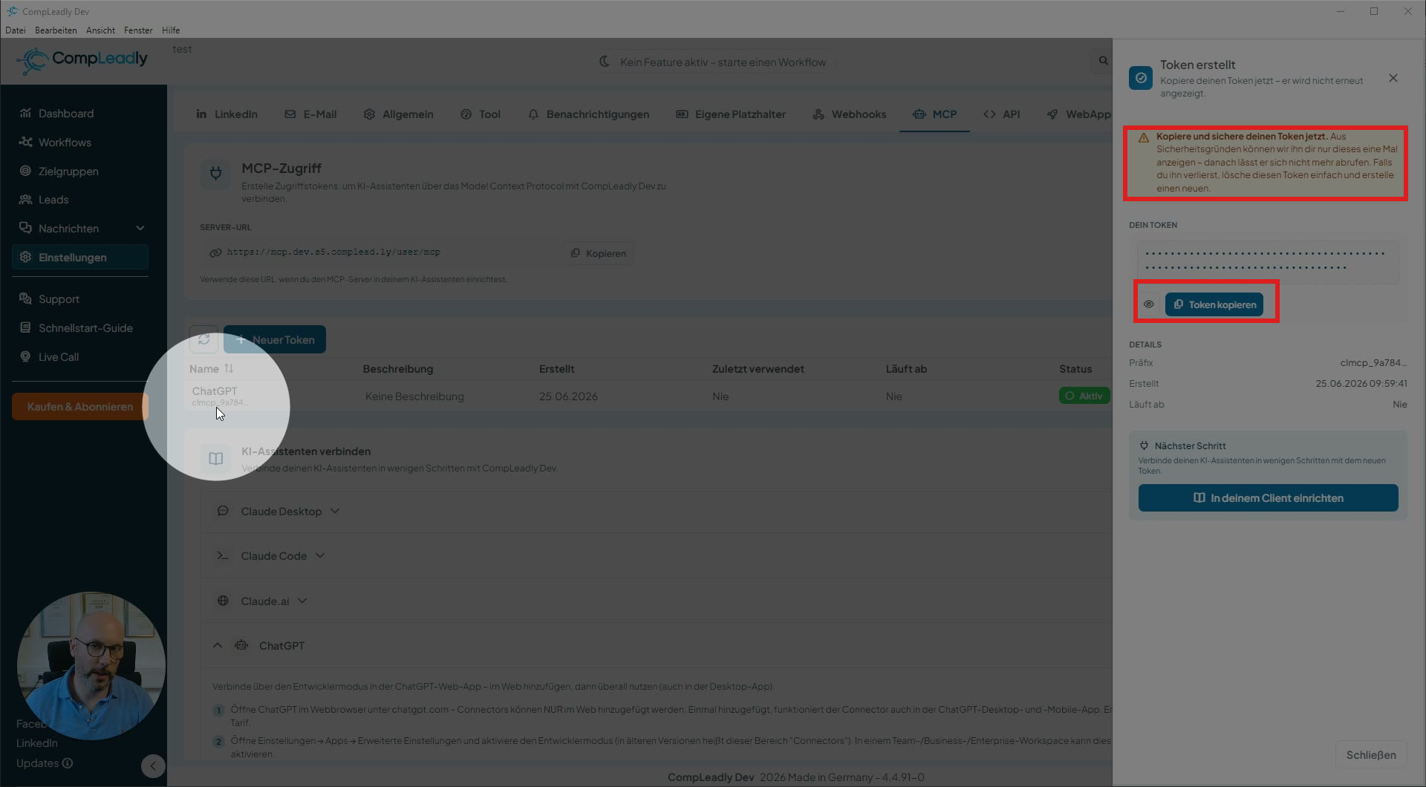The height and width of the screenshot is (787, 1426).
Task: Open the Updates link in sidebar footer
Action: point(45,763)
